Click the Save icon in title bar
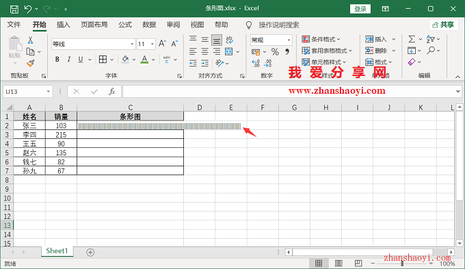The height and width of the screenshot is (269, 465). pos(14,9)
